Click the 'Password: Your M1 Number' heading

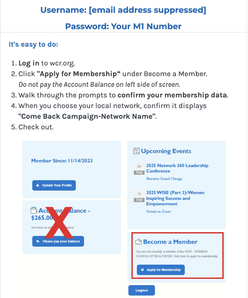[x=123, y=26]
